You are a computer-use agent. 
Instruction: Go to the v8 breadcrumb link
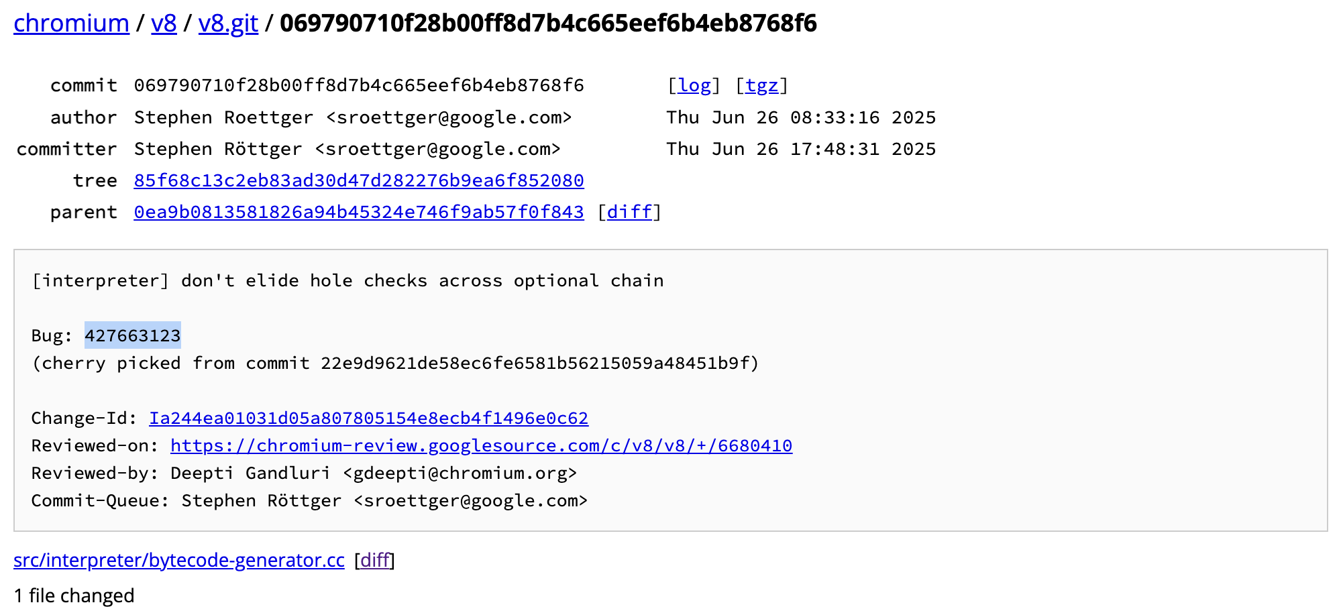pos(164,23)
